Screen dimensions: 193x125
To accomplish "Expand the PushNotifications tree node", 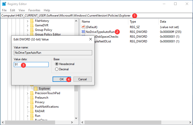I will 28,107.
